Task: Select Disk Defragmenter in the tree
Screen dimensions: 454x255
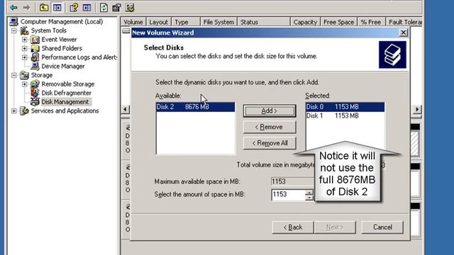Action: point(66,93)
